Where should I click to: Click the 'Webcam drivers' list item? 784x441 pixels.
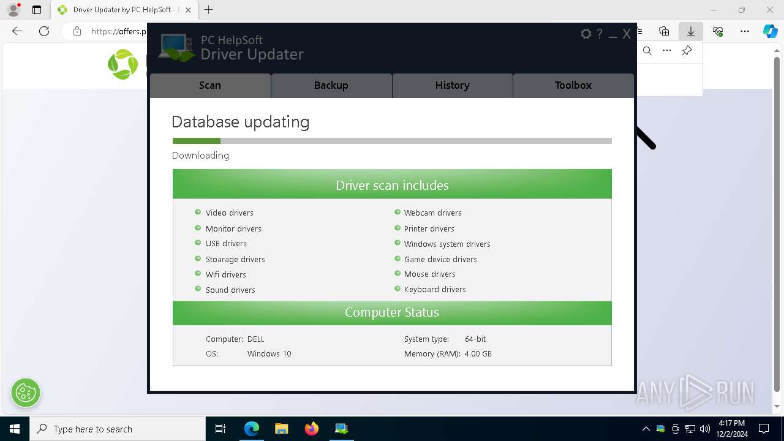pyautogui.click(x=432, y=213)
